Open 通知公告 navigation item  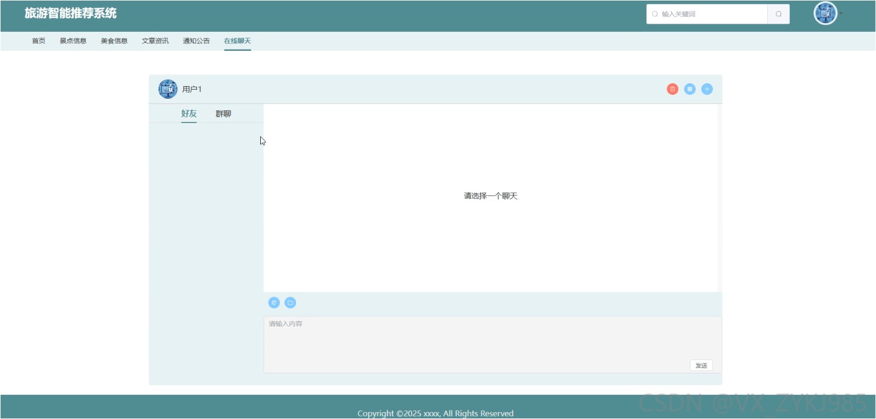coord(197,41)
